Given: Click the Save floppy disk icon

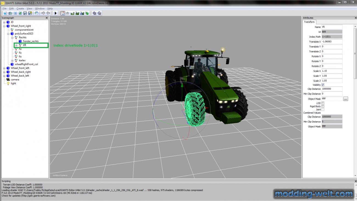Looking at the screenshot, I should [25, 13].
